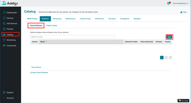Image resolution: width=191 pixels, height=103 pixels.
Task: Switch to Compliance tab
Action: 125,19
